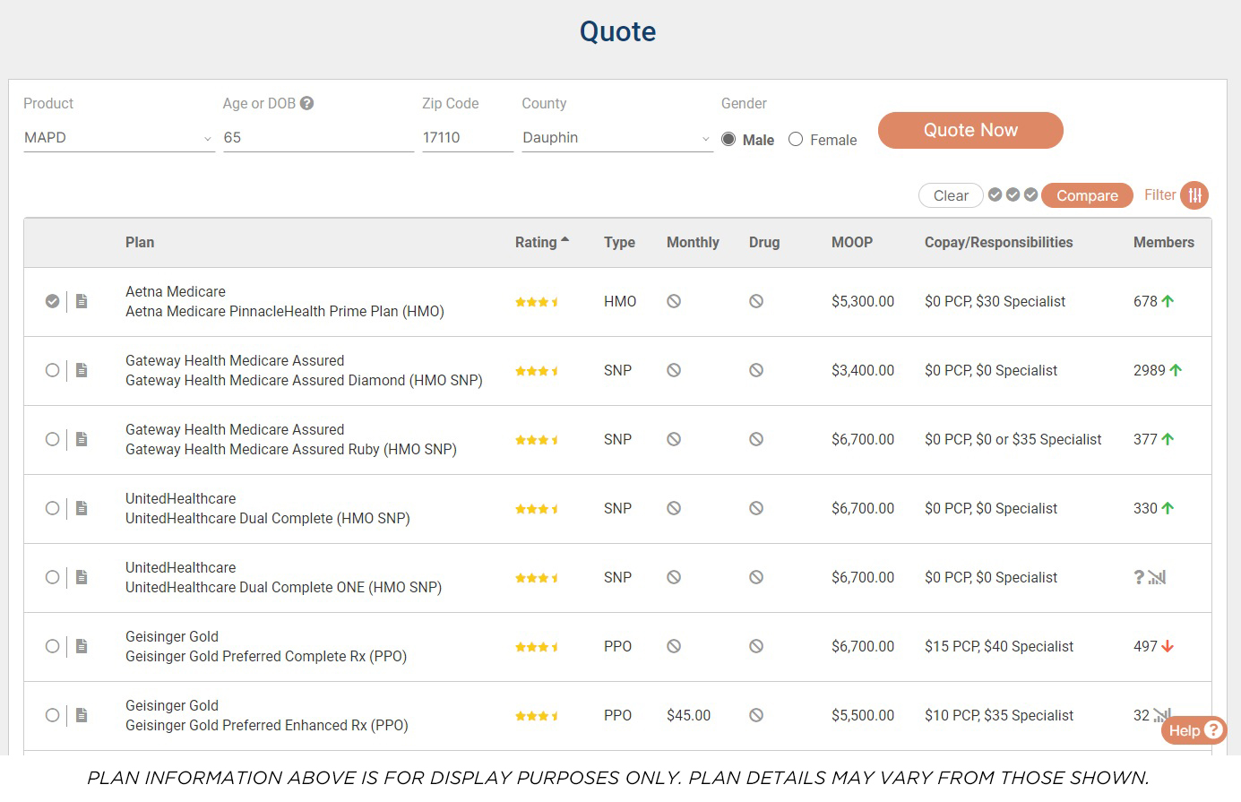Image resolution: width=1241 pixels, height=802 pixels.
Task: Click $5,300.00 MOOP value
Action: (863, 301)
